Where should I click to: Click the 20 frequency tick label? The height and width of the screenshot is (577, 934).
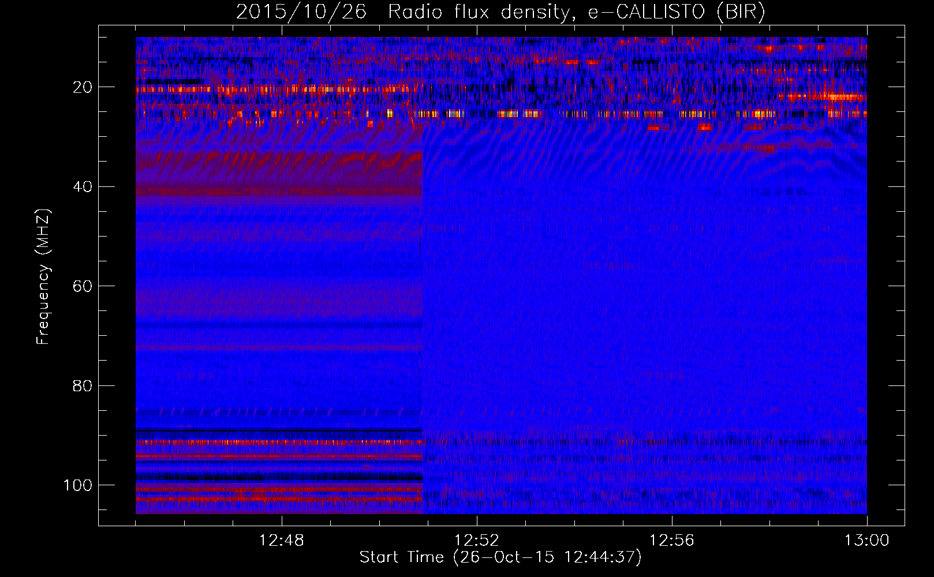click(83, 87)
